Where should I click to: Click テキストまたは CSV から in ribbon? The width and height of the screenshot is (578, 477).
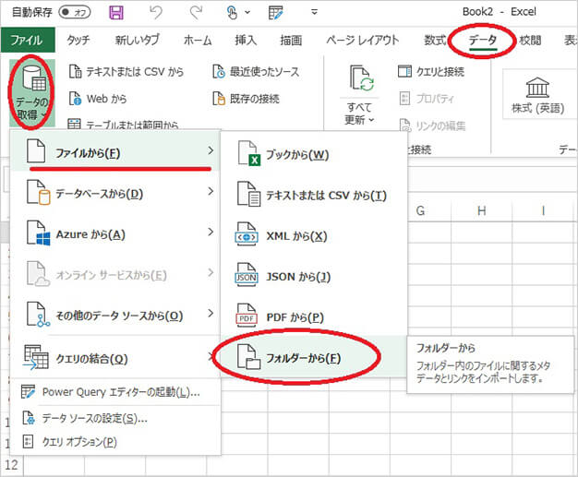coord(126,72)
